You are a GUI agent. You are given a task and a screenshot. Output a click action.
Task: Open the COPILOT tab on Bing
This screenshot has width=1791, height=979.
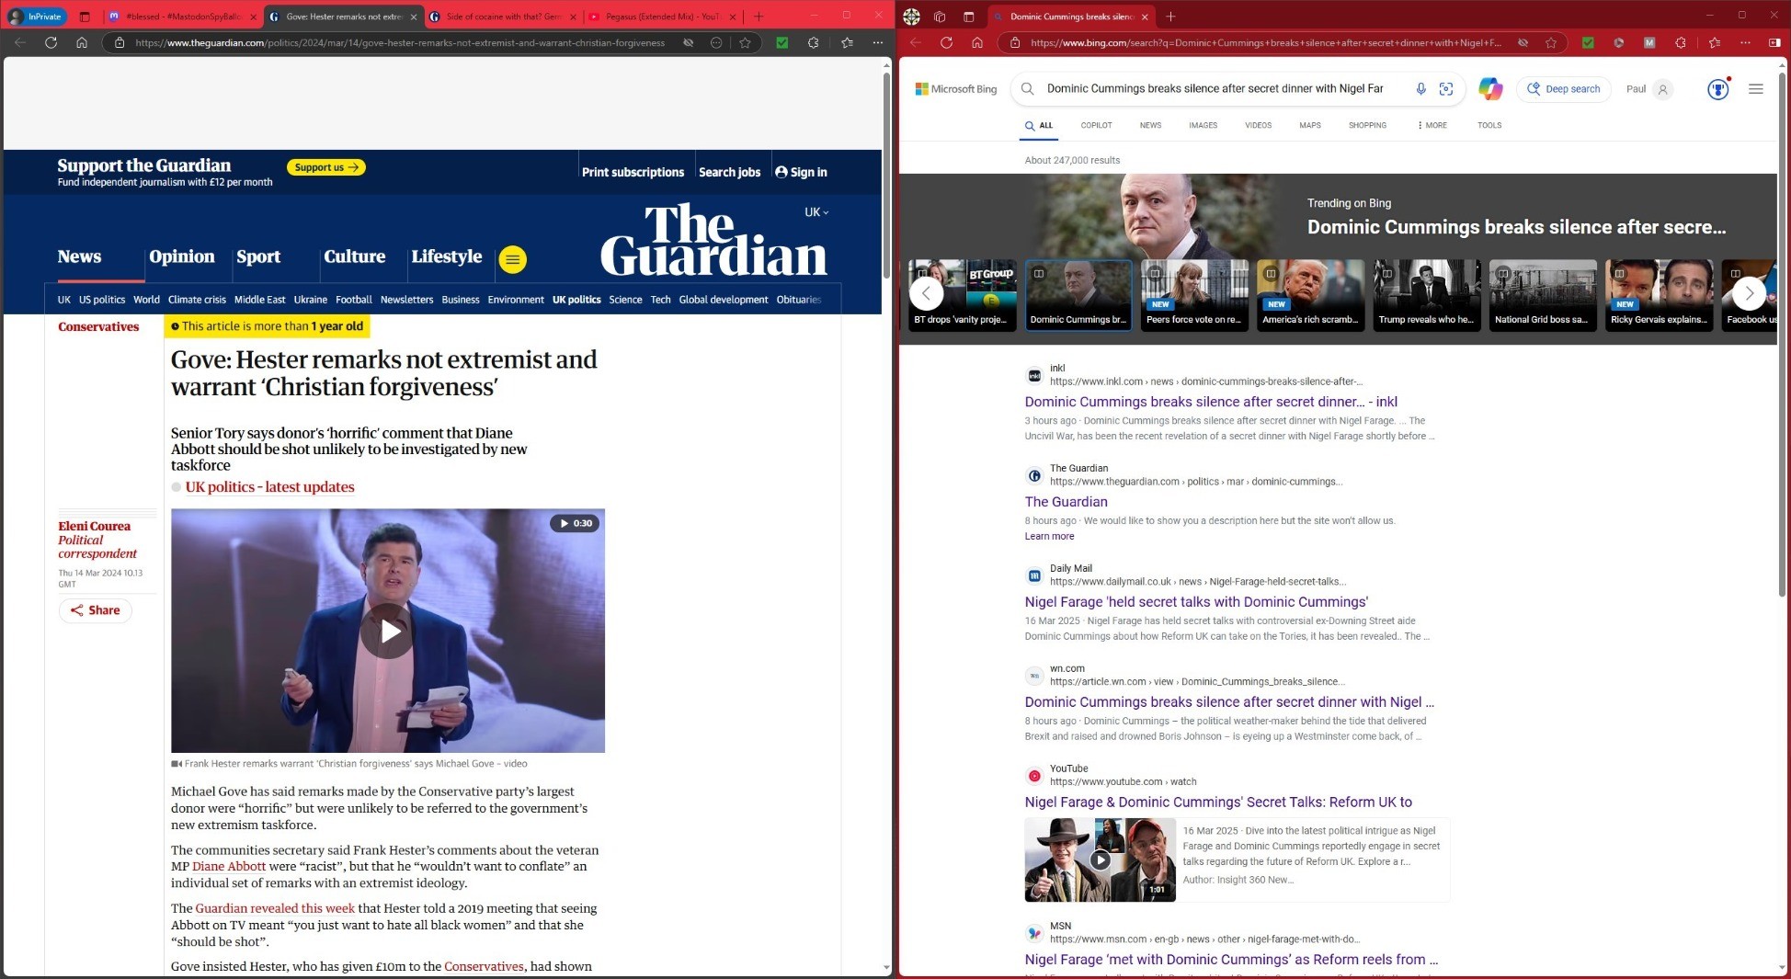(1096, 125)
